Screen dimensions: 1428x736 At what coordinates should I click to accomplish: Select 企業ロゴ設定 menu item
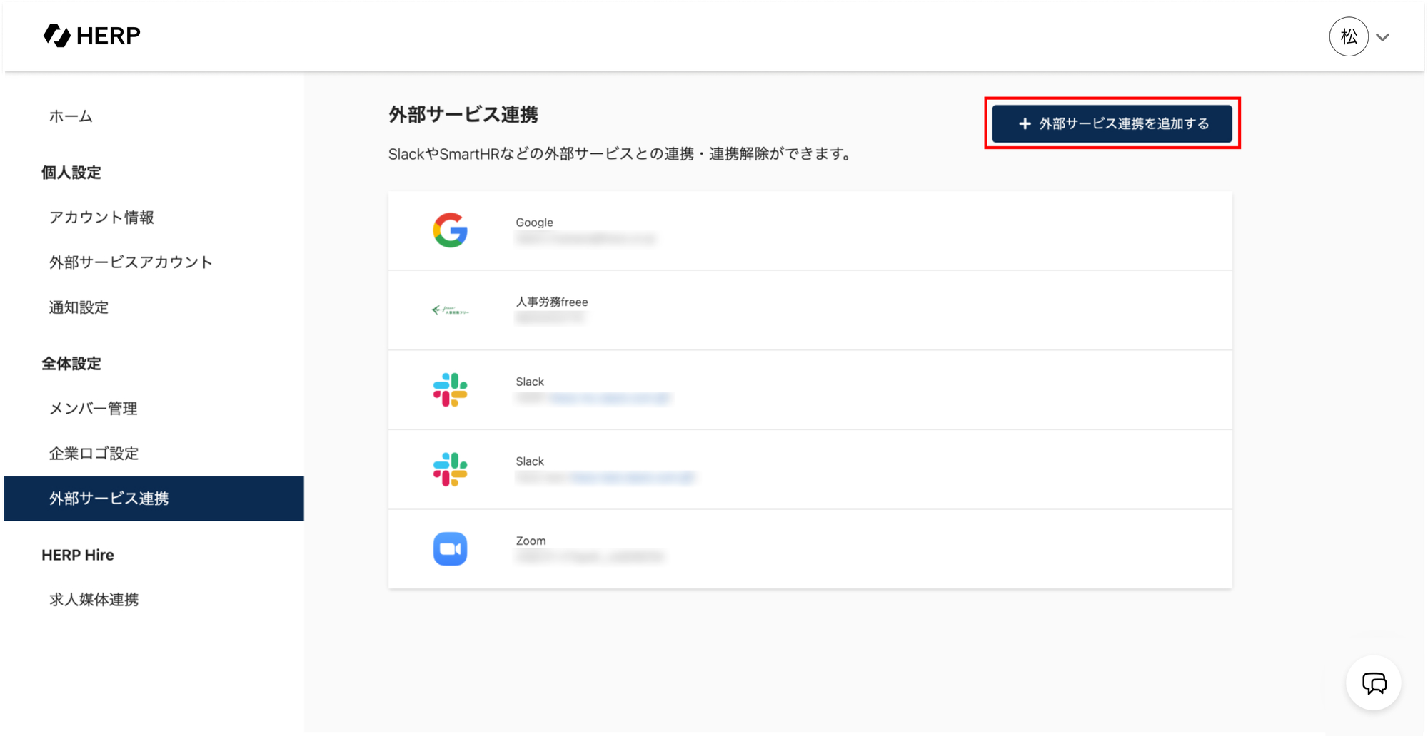pyautogui.click(x=94, y=454)
